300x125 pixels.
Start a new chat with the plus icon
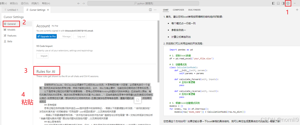pos(297,10)
